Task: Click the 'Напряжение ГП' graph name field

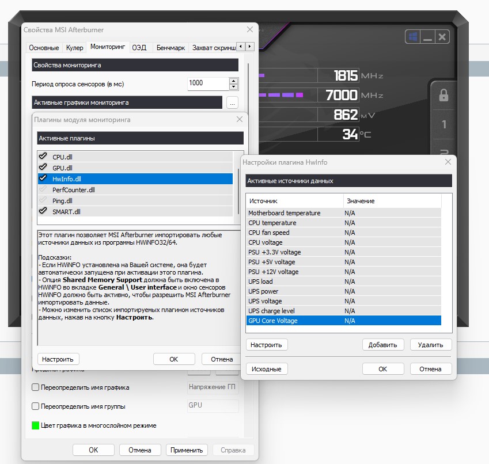Action: (213, 387)
